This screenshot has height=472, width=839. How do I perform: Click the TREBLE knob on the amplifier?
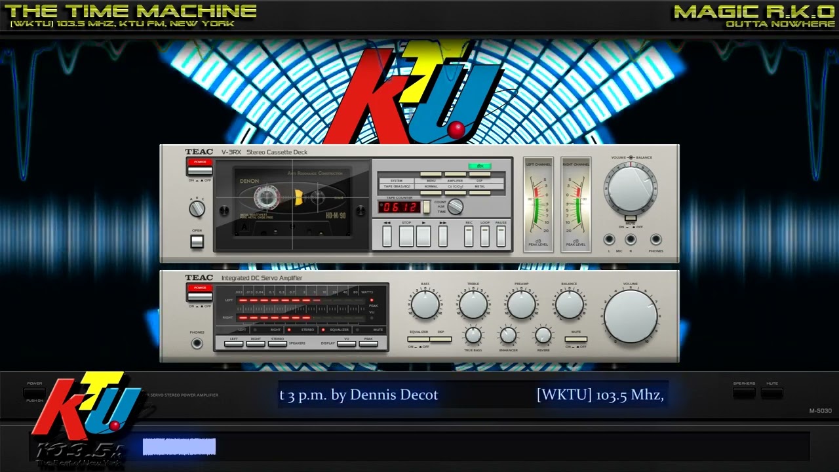[473, 305]
